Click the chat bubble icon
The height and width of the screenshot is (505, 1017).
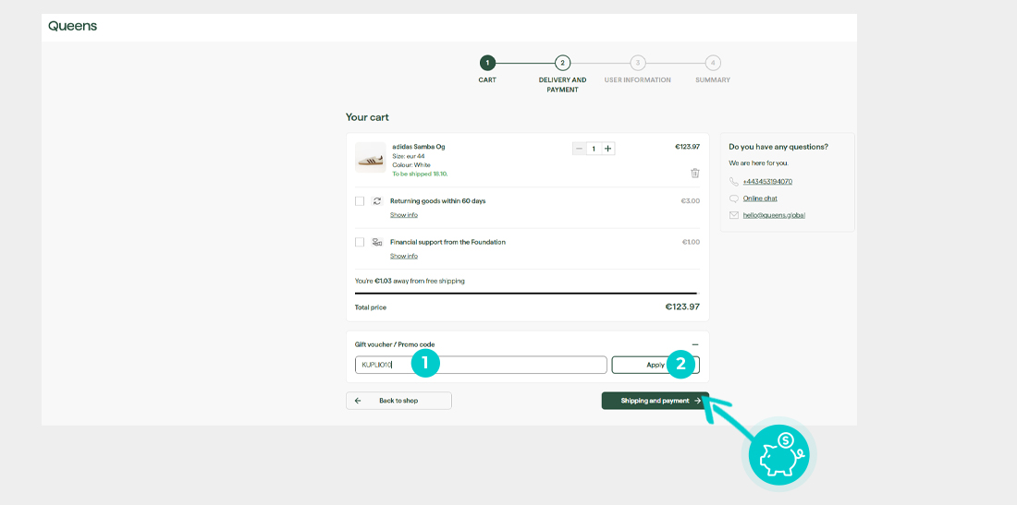click(x=734, y=198)
